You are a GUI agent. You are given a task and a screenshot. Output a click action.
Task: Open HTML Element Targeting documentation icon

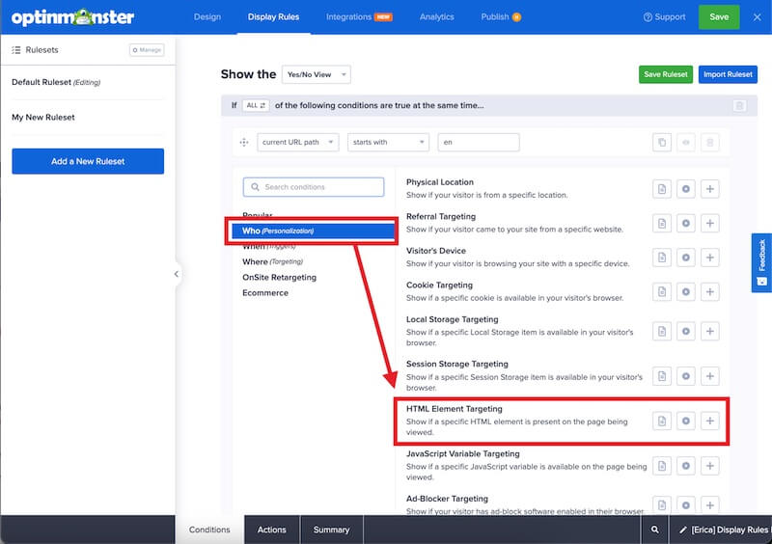[662, 421]
